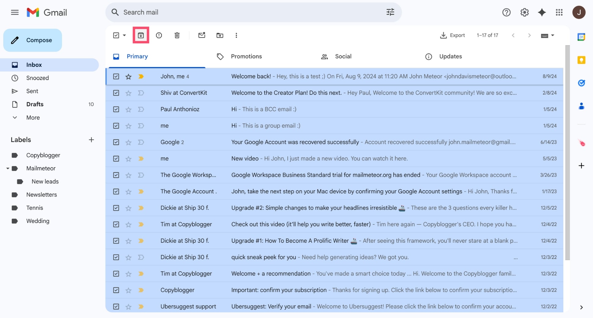Uncheck the New video email

(x=116, y=159)
